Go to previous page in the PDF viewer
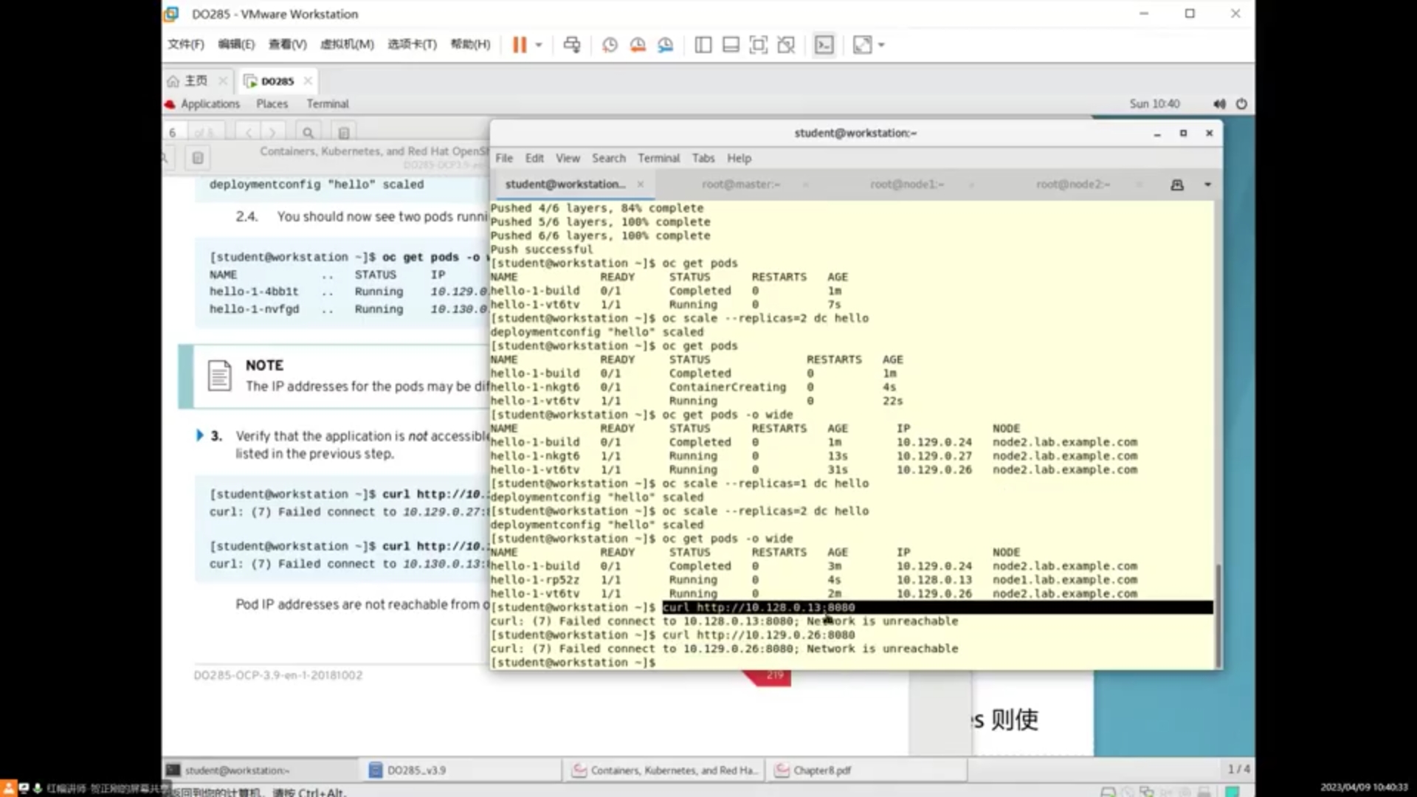Screen dimensions: 1417x797 tap(249, 133)
